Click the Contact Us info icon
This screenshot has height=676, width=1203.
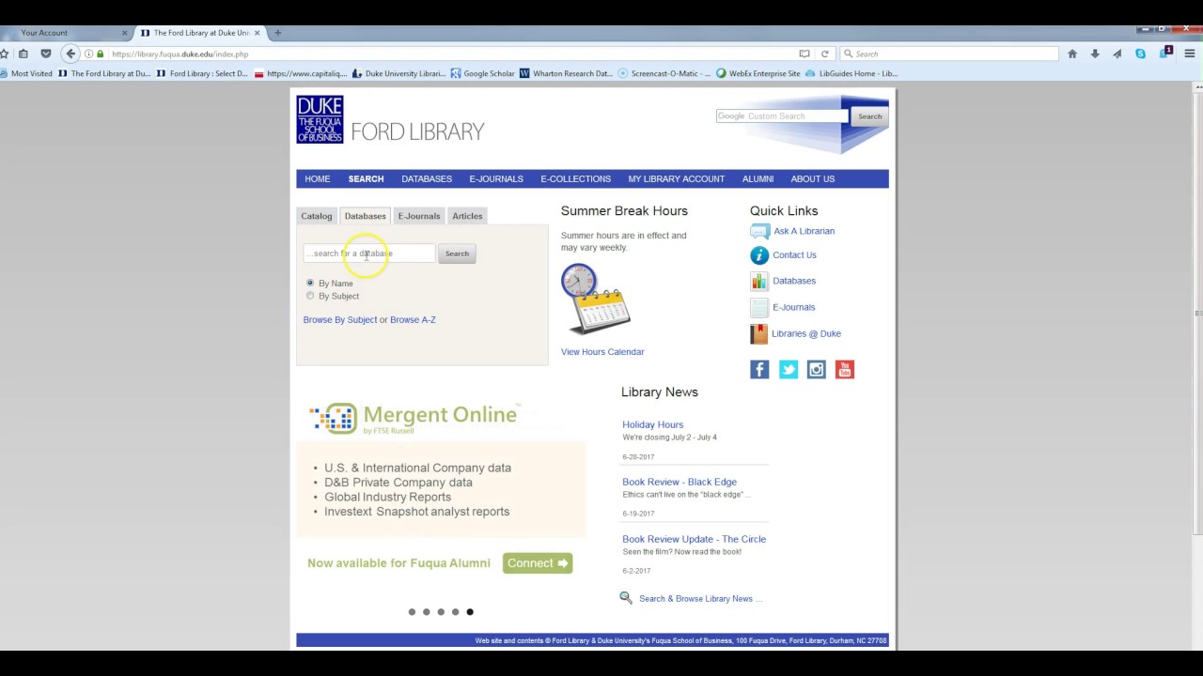(x=759, y=255)
